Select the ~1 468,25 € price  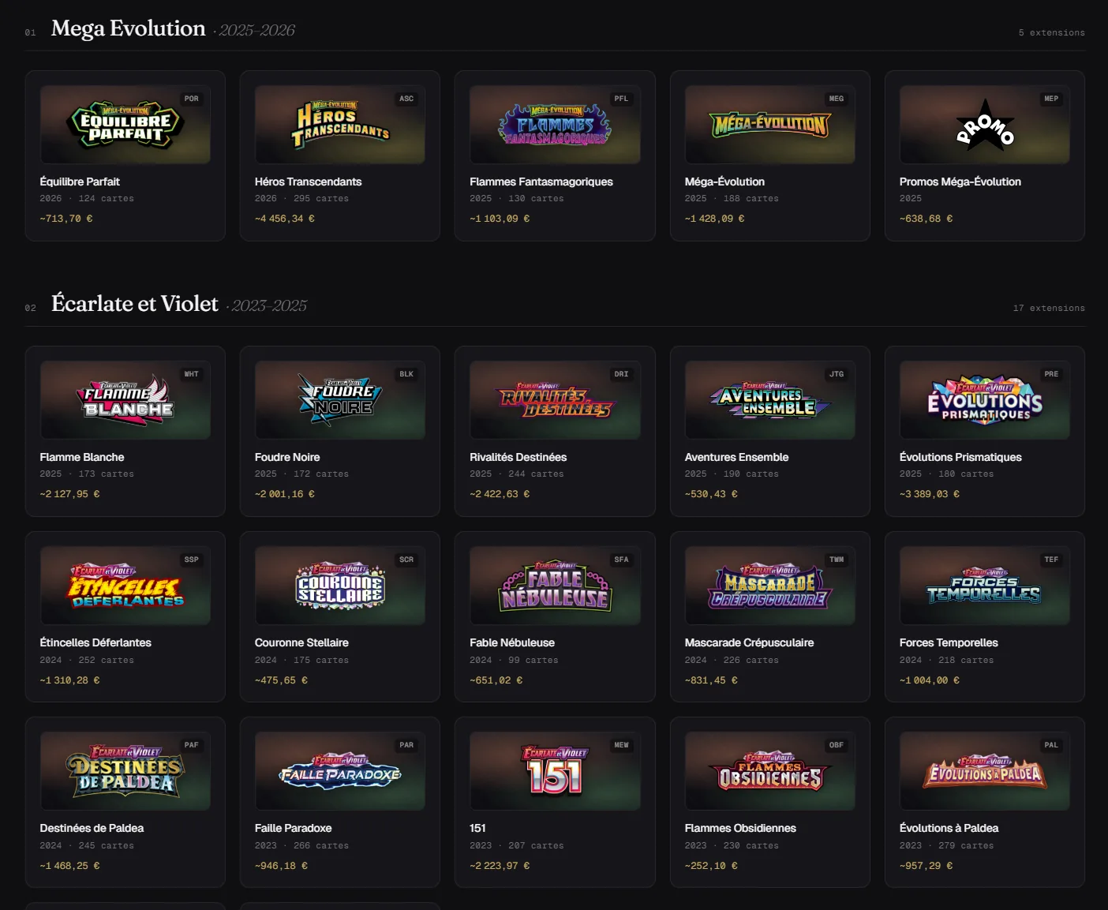click(x=69, y=866)
